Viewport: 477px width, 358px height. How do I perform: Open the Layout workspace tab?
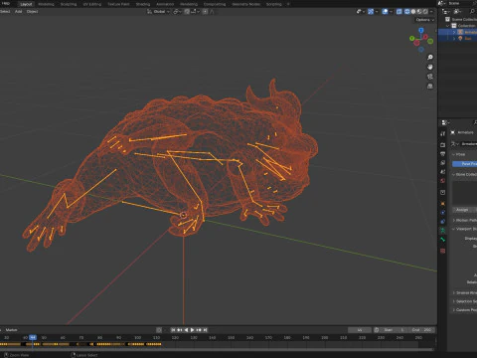click(x=26, y=4)
